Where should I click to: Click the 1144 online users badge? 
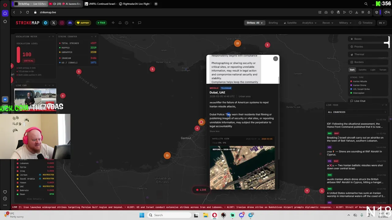point(101,23)
